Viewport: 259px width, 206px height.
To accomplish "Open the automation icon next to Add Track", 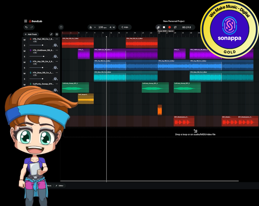I will (51, 34).
